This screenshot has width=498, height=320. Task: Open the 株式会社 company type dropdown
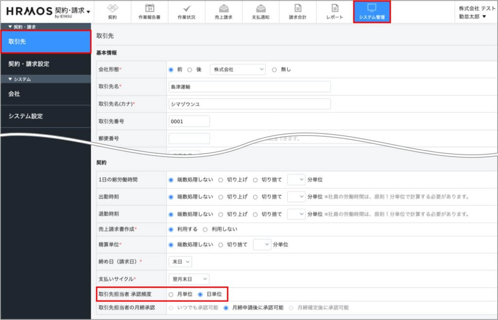tap(238, 70)
